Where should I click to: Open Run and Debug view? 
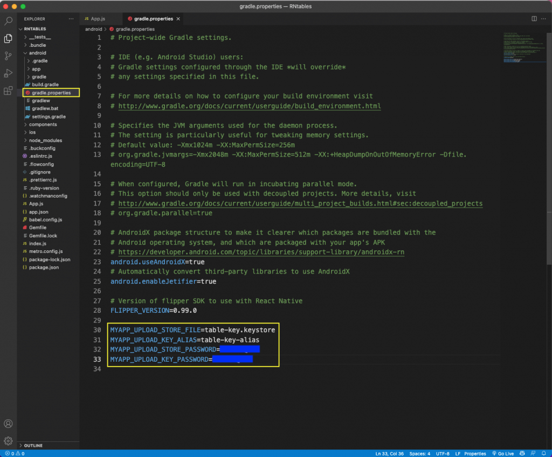(x=8, y=73)
